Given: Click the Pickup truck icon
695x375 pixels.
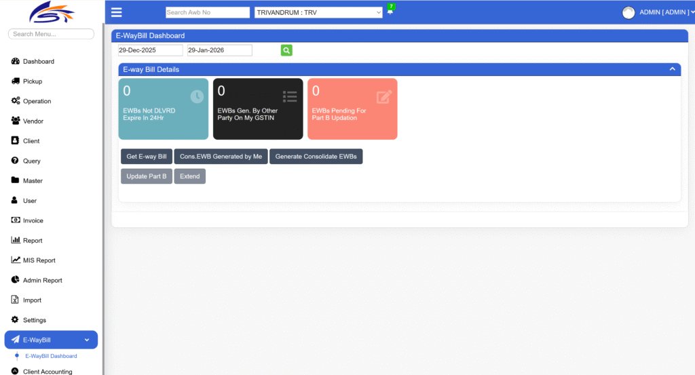Looking at the screenshot, I should 16,81.
